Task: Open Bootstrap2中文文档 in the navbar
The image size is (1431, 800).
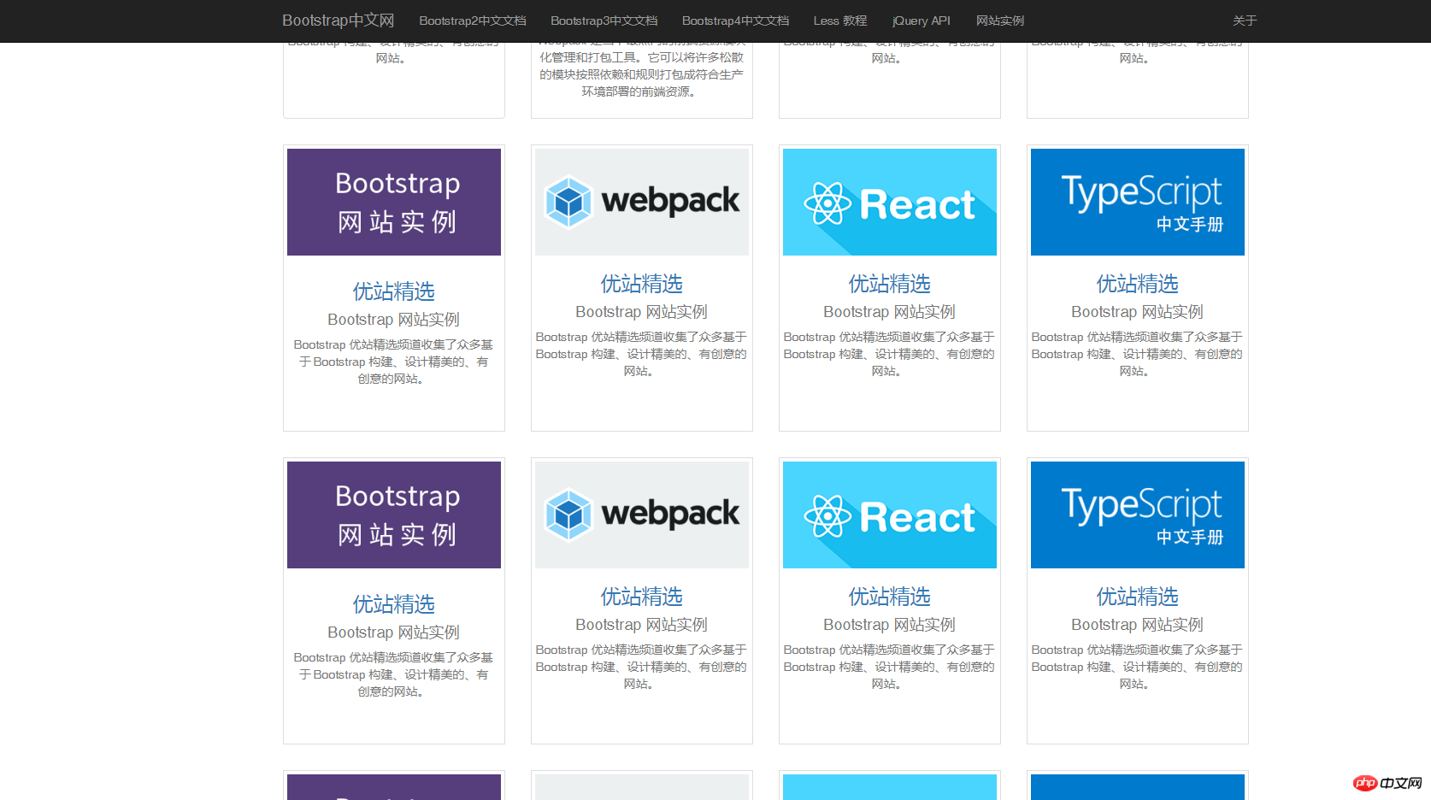Action: [x=473, y=21]
